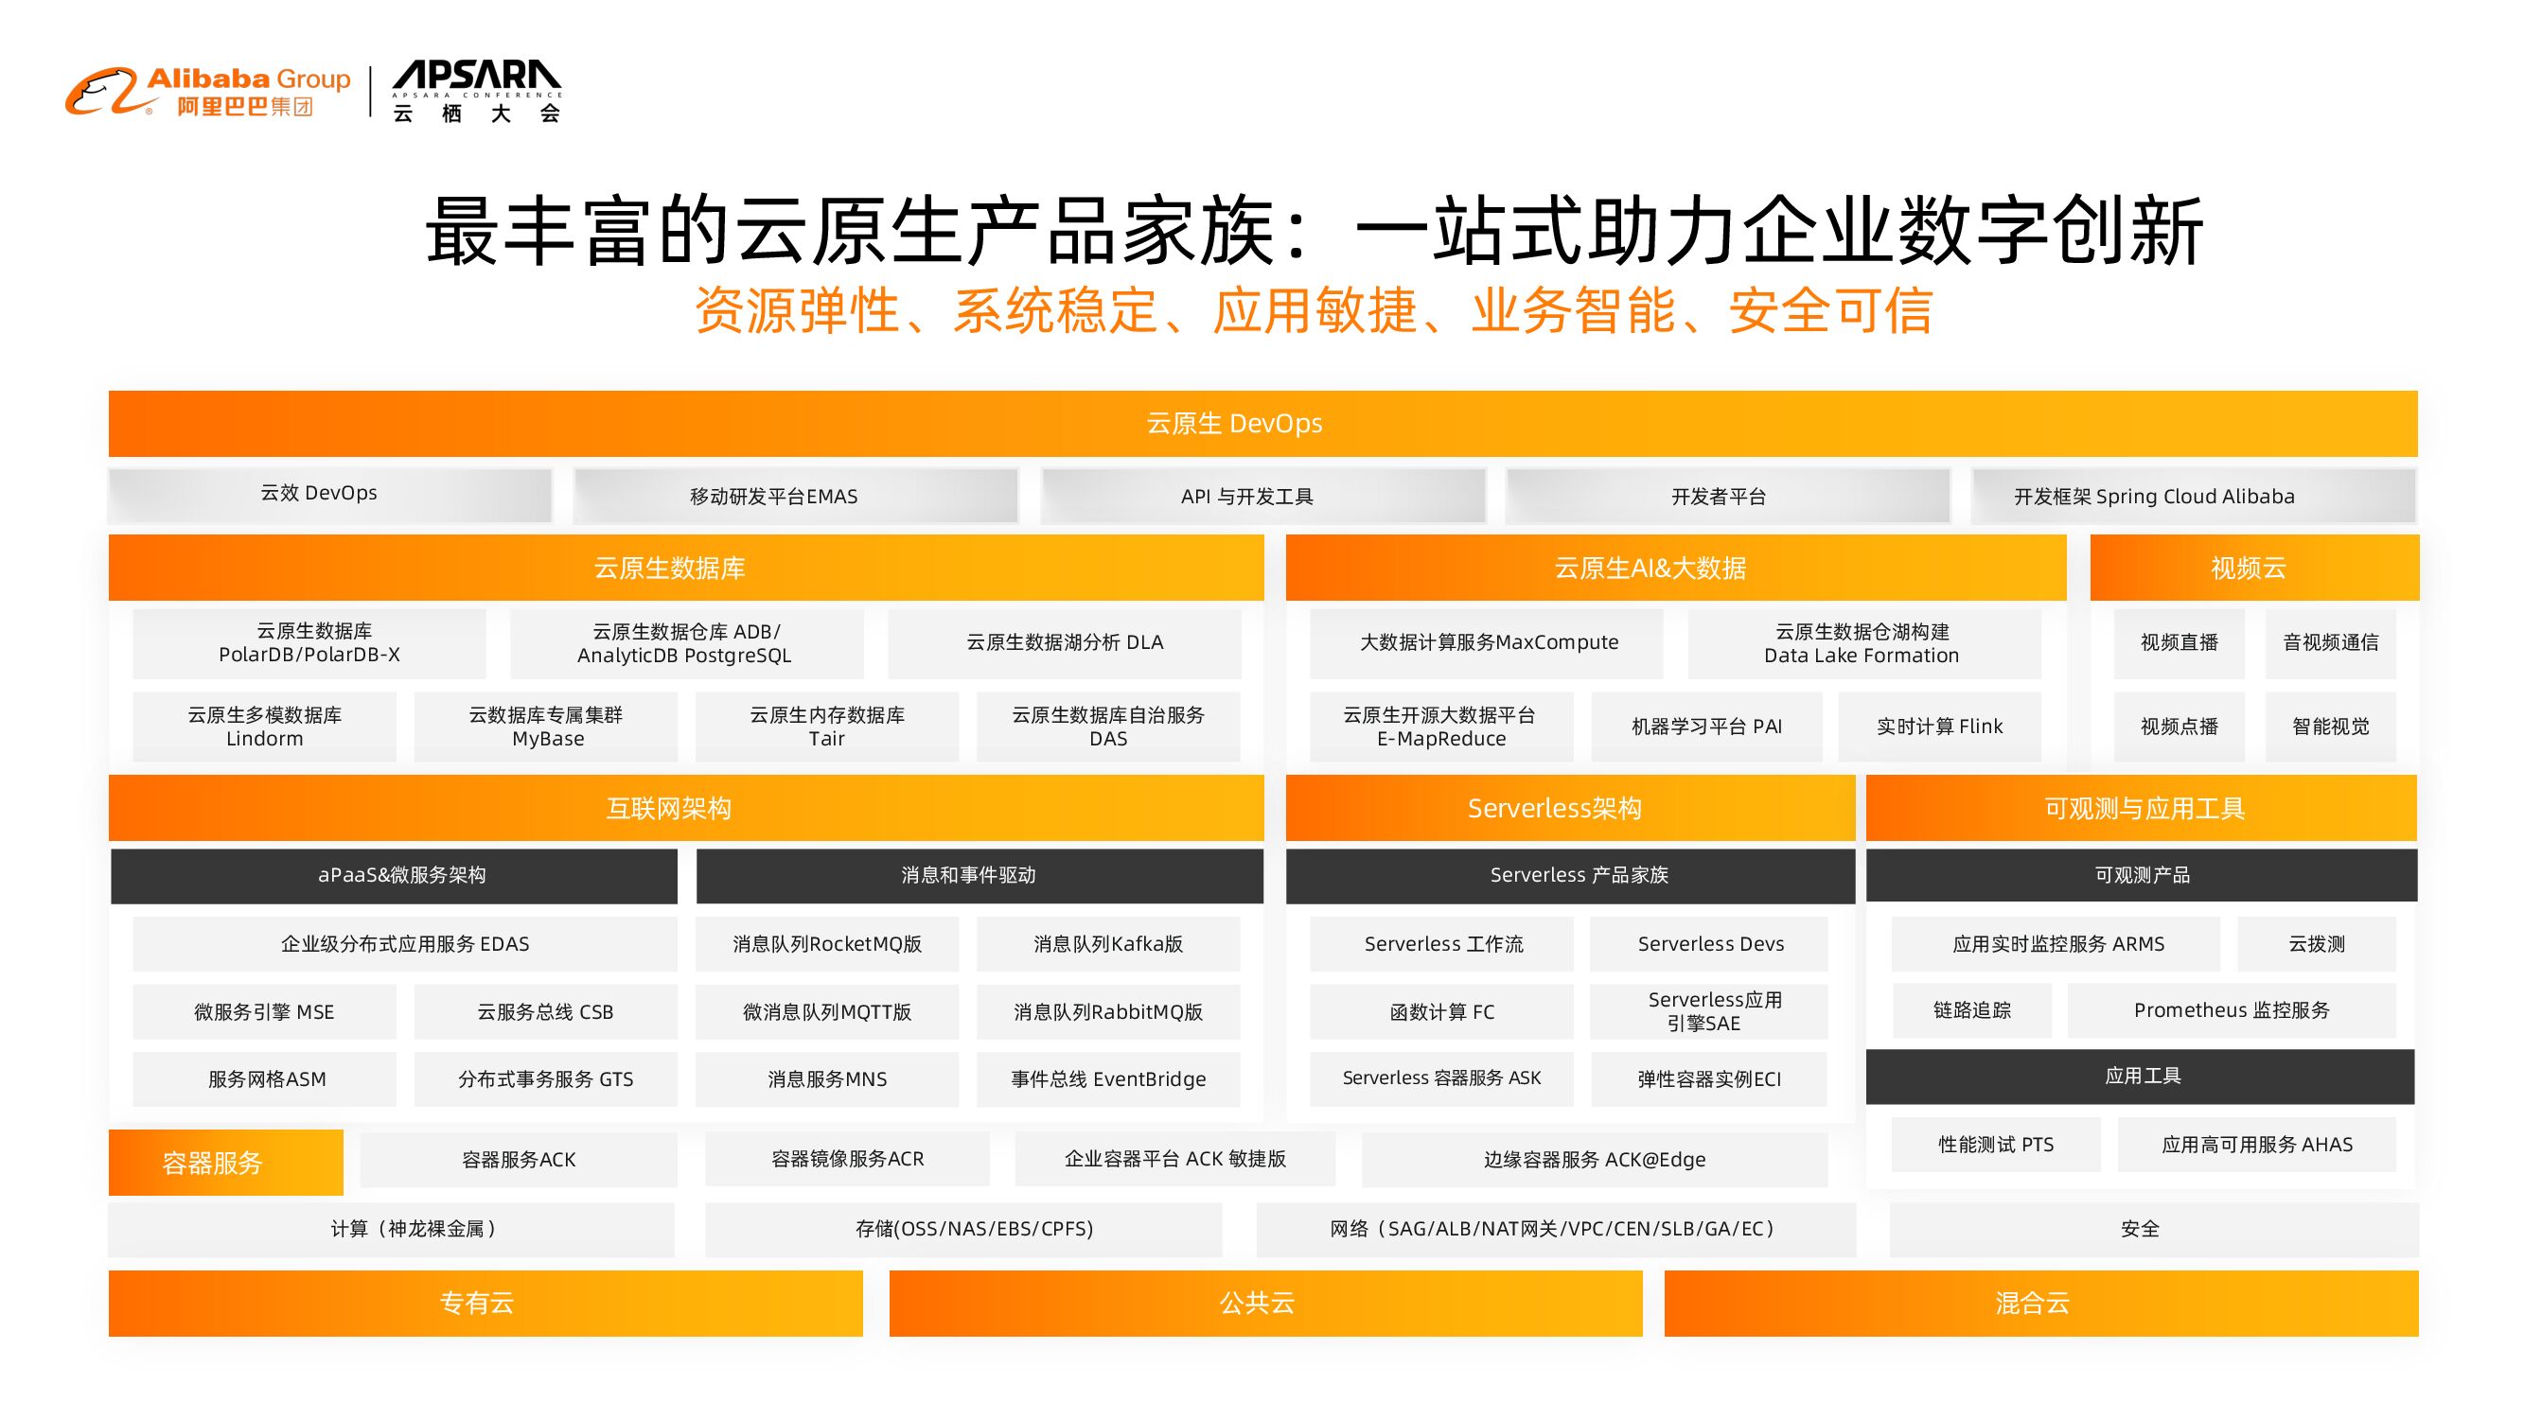
Task: Open the PolarDB/PolarDB-X product box
Action: click(x=309, y=643)
